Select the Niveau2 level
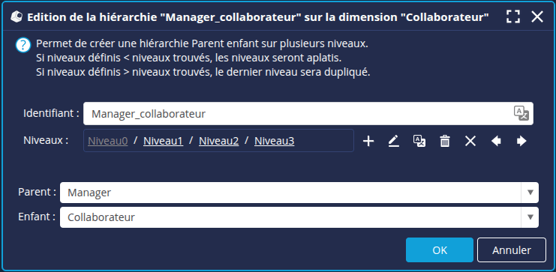 click(x=219, y=142)
